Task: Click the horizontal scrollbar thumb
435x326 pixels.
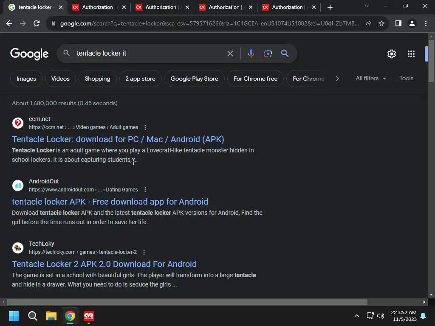Action: (187, 302)
